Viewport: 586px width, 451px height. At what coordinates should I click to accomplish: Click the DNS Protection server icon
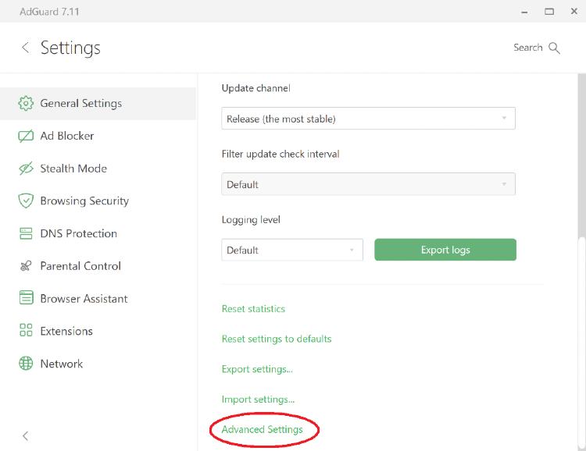click(x=26, y=233)
